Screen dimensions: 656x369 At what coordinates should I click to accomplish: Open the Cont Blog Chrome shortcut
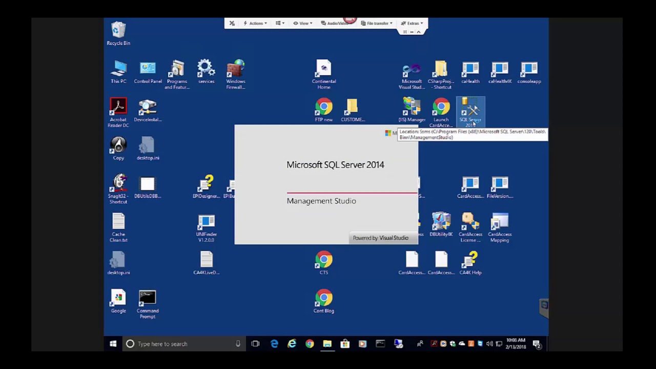[x=324, y=302]
